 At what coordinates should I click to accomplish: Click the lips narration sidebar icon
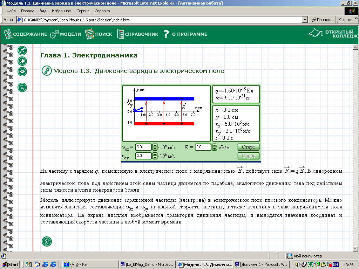pyautogui.click(x=22, y=71)
